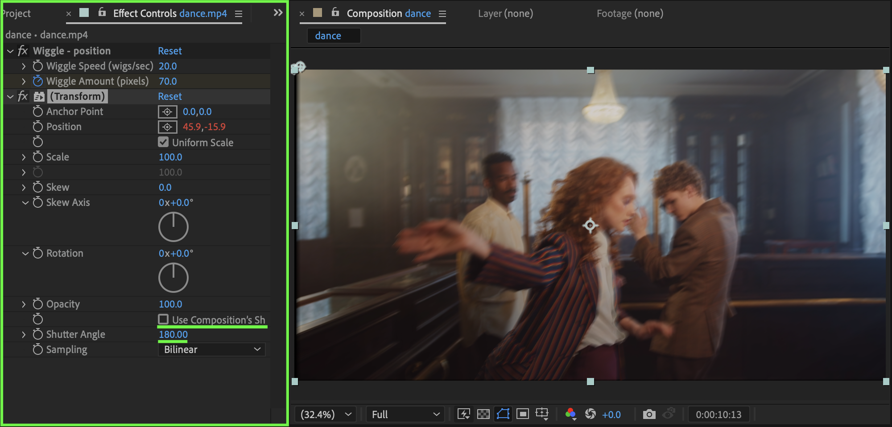Take a snapshot with the camera icon
Image resolution: width=892 pixels, height=427 pixels.
[x=649, y=414]
